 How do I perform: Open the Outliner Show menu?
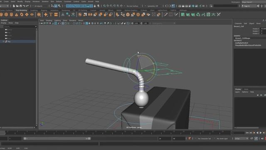click(10, 23)
